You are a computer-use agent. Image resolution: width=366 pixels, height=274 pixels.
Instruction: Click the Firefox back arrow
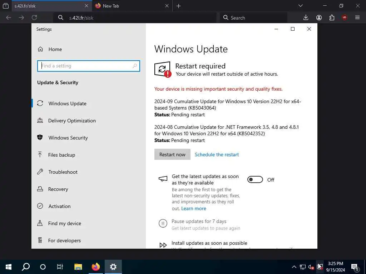point(9,17)
